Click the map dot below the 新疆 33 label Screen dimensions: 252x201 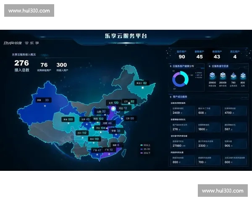click(45, 106)
